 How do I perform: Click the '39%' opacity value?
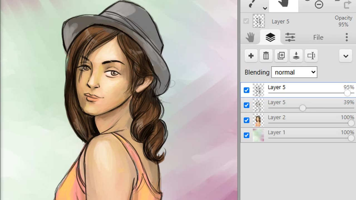(x=349, y=102)
